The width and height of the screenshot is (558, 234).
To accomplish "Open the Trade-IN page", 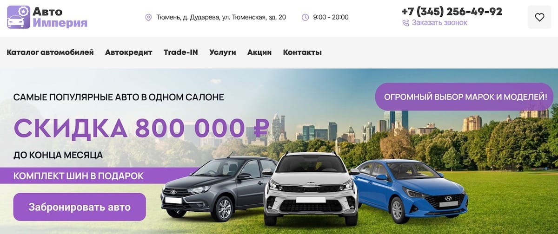I will 181,52.
